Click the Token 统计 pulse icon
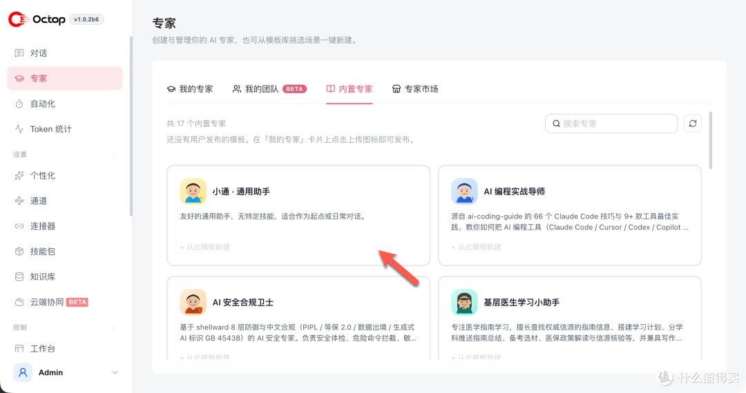This screenshot has width=746, height=393. pos(19,129)
